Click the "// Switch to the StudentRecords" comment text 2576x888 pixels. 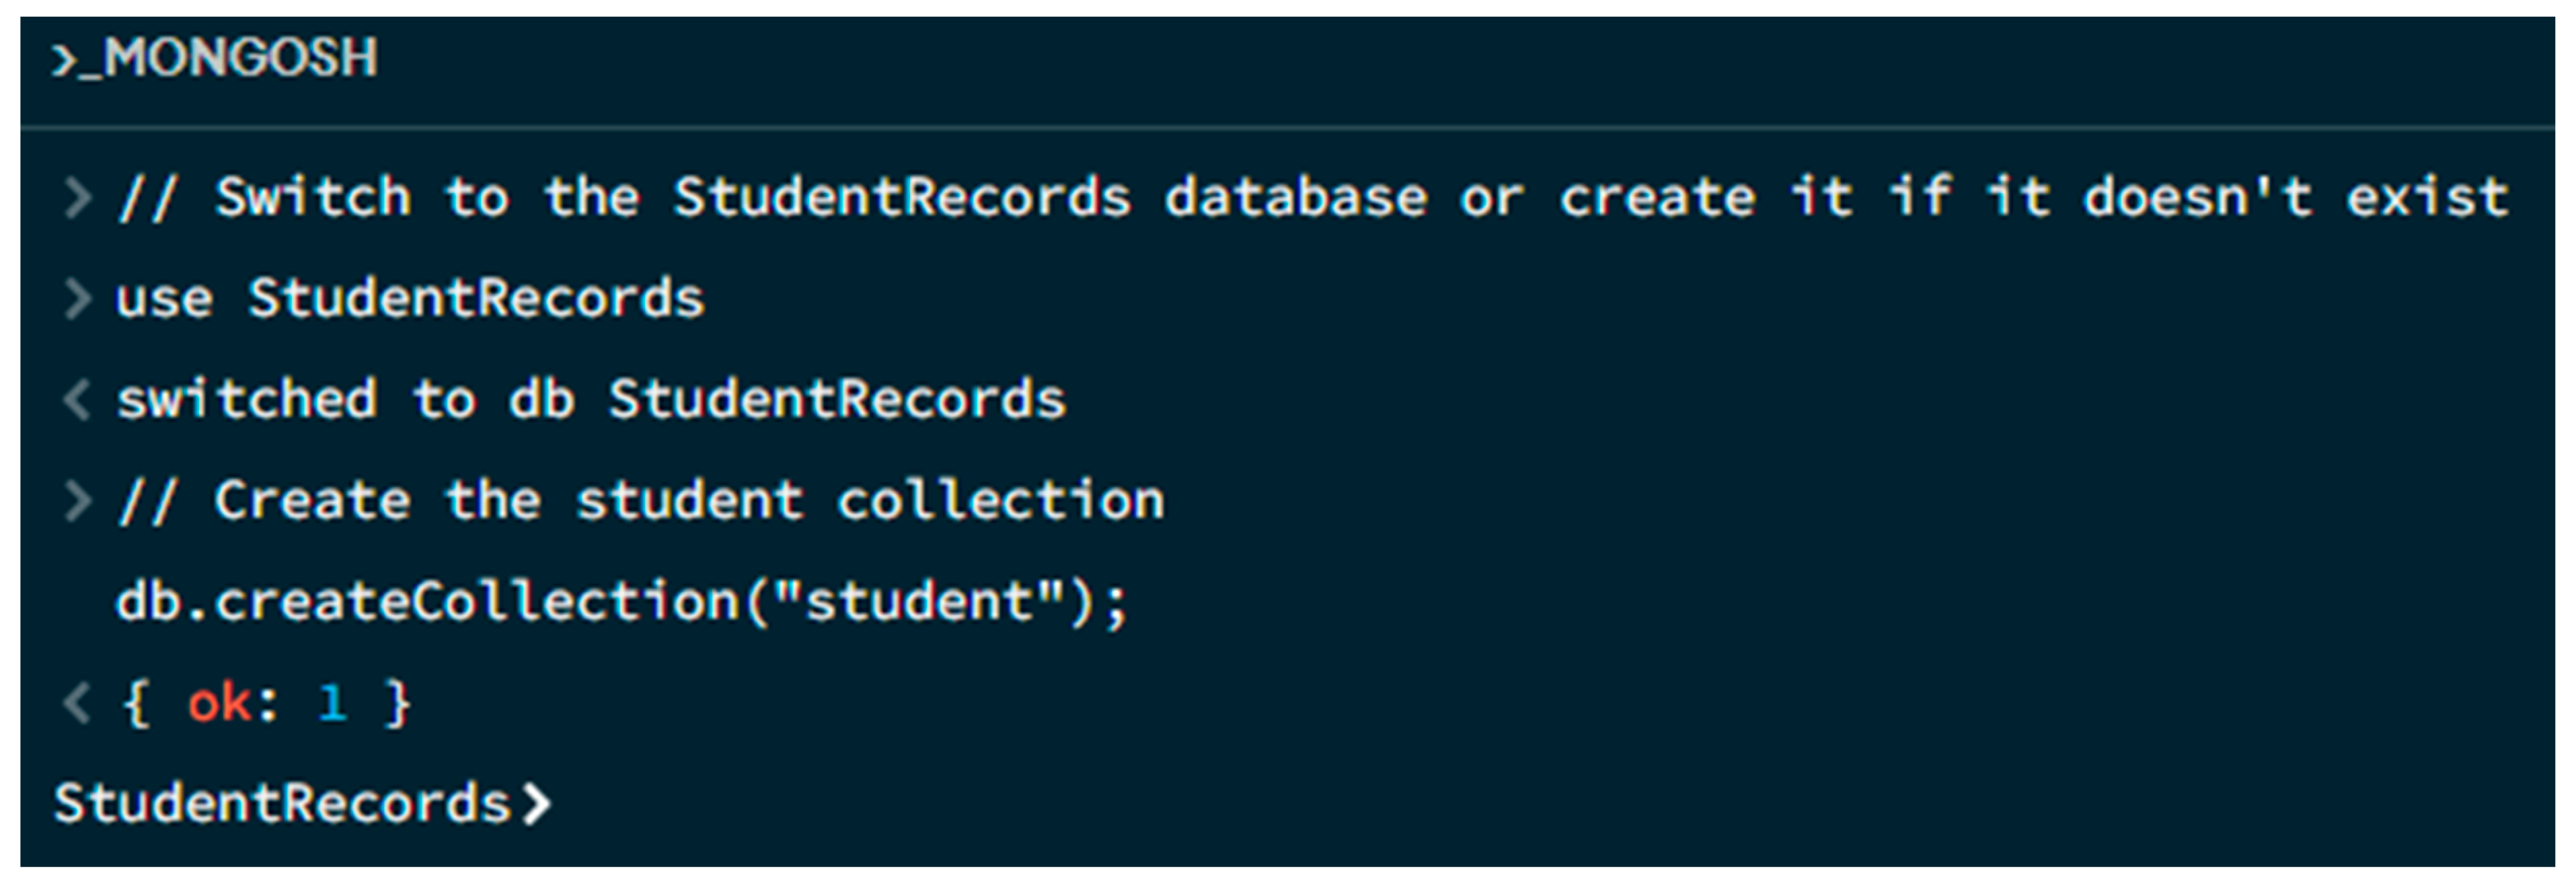620,197
